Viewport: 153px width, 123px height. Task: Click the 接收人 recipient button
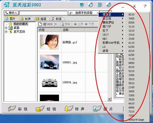[11, 13]
